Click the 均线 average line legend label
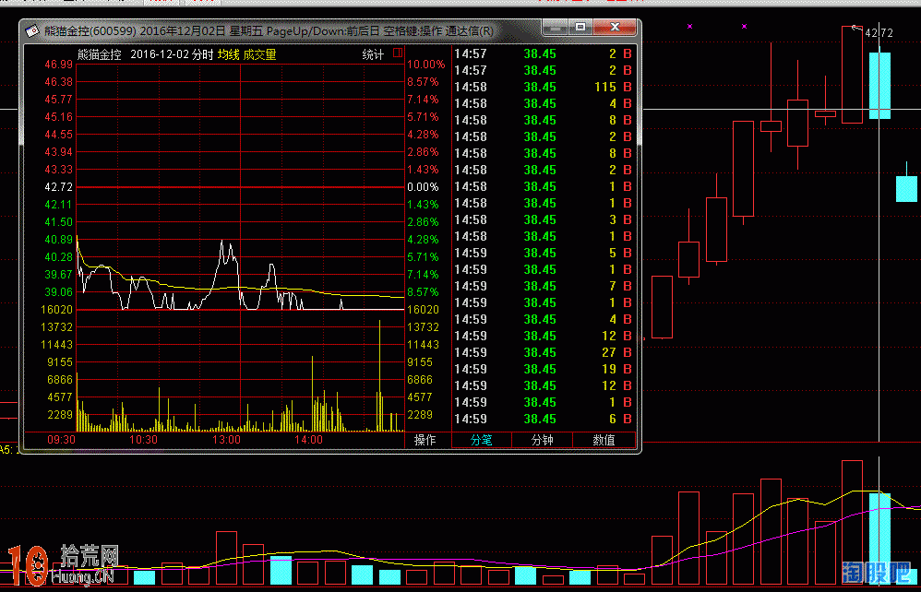The image size is (921, 592). coord(228,55)
